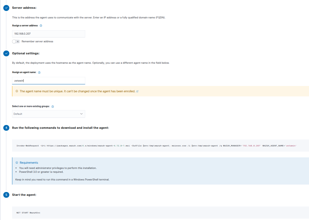The height and width of the screenshot is (220, 309).
Task: Open the external link icon in the agent name warning
Action: 137,91
